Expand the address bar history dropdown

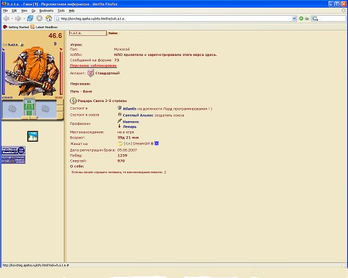[294, 18]
